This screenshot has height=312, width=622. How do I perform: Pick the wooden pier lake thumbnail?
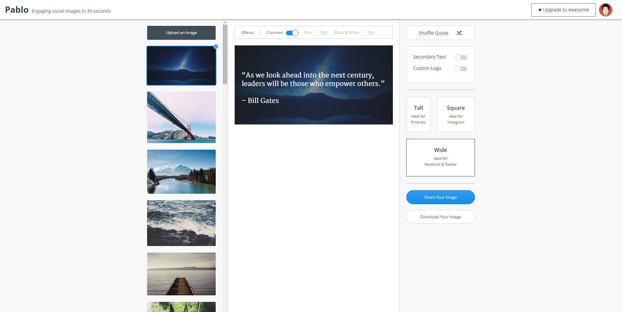pyautogui.click(x=181, y=274)
